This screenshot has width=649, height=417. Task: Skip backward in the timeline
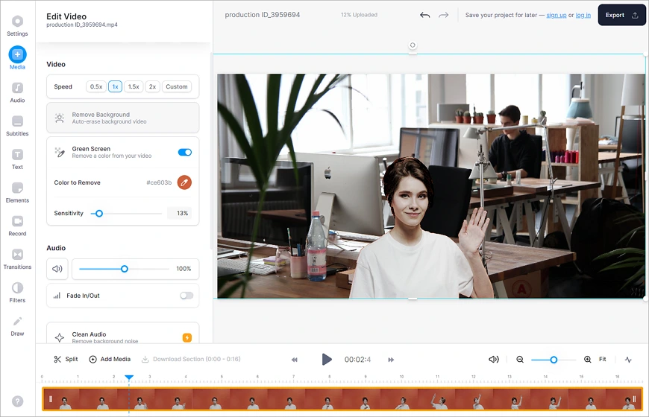[294, 360]
